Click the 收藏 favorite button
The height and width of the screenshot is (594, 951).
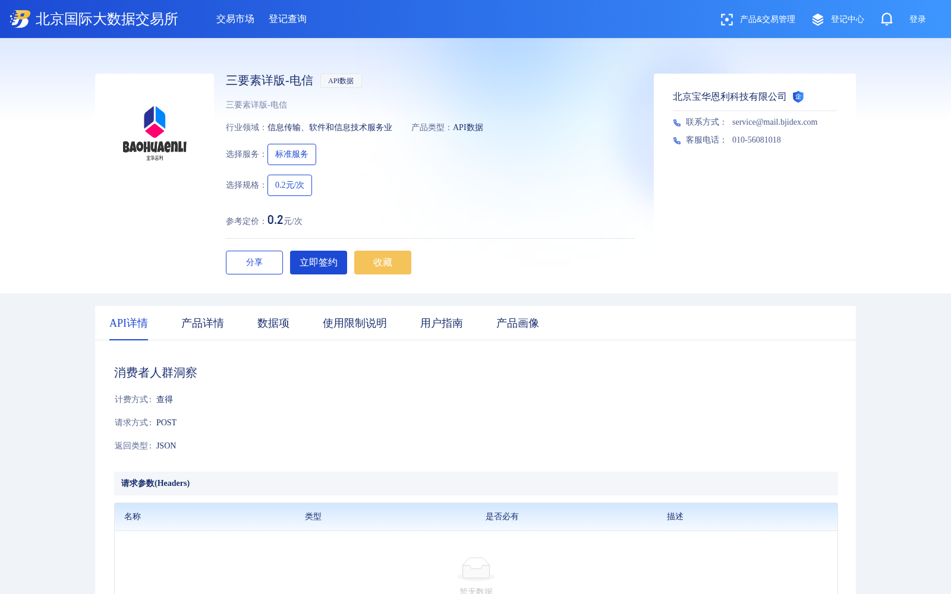click(383, 263)
